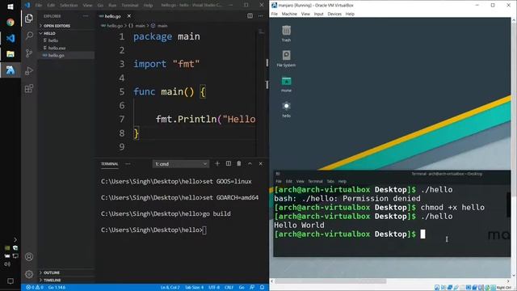Click the Tab Size: 4 indentation status item
The height and width of the screenshot is (291, 517).
point(194,288)
